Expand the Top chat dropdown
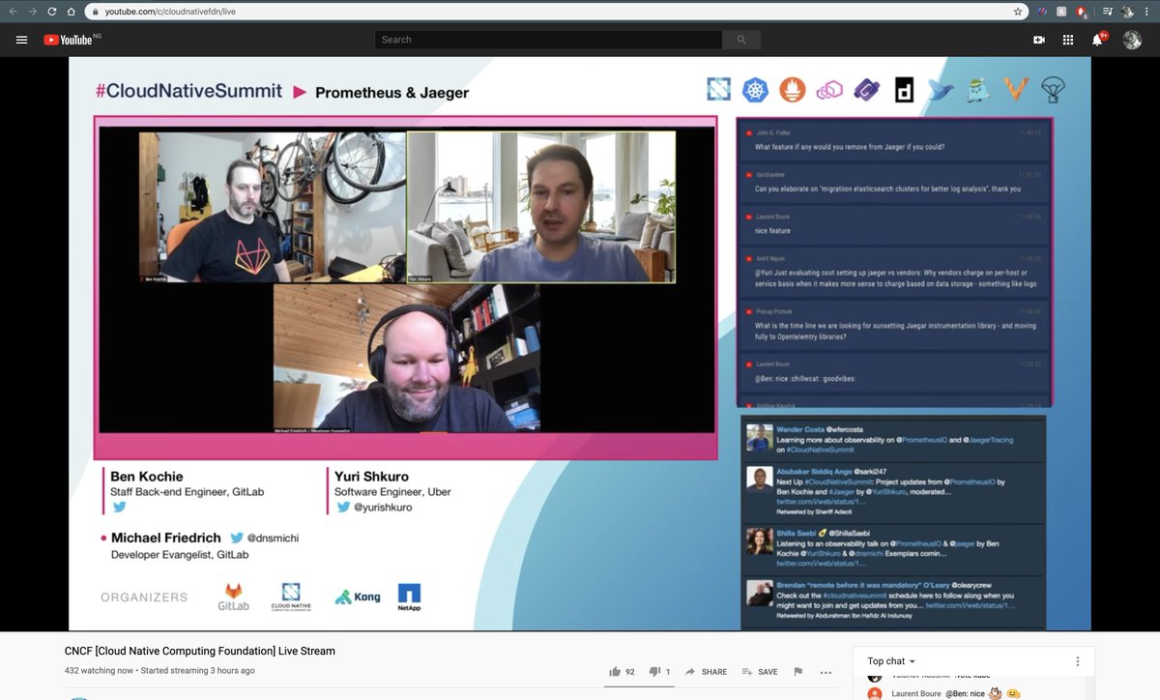Screen dimensions: 1160x700 (x=891, y=660)
